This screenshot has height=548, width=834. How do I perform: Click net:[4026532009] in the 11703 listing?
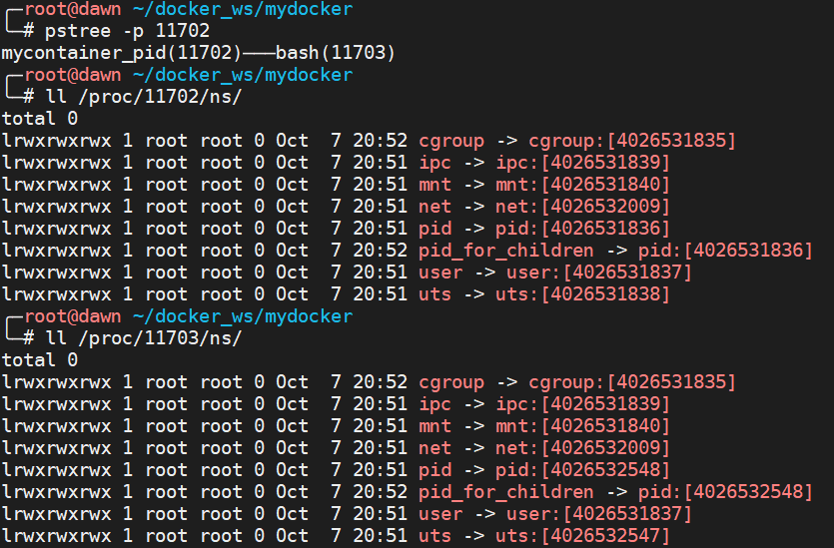pos(582,448)
